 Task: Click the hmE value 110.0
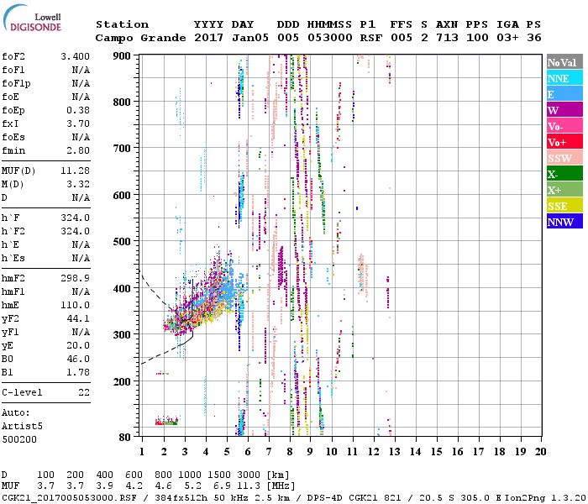(x=75, y=306)
